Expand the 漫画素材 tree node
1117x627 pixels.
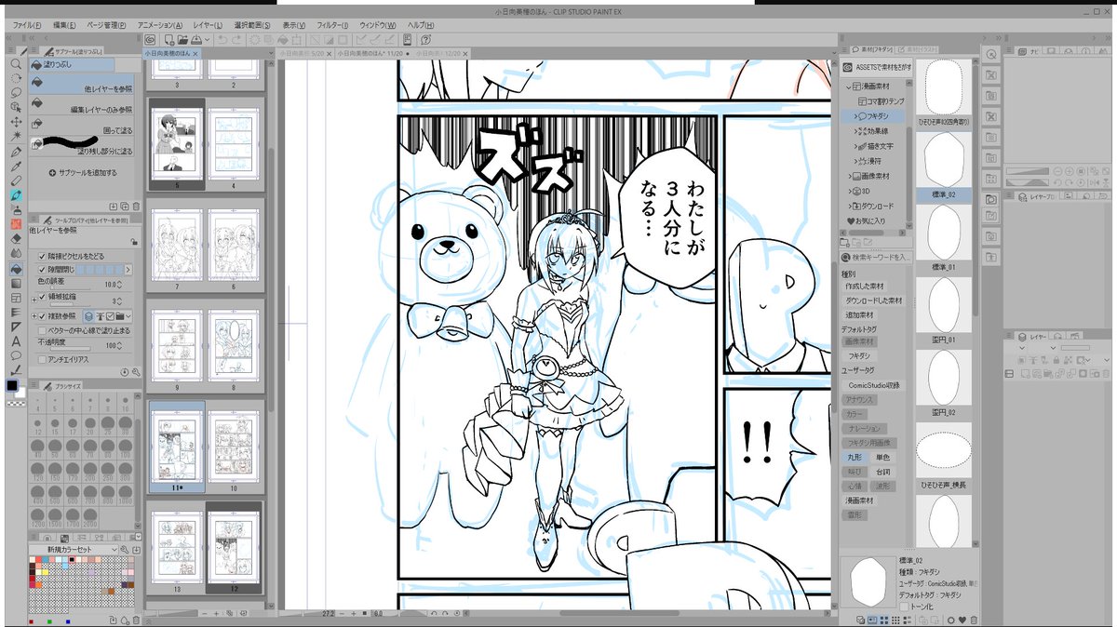848,86
